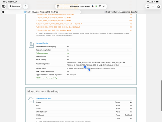Click the Server Name Indication (SNI) label
The height and width of the screenshot is (122, 162).
pyautogui.click(x=46, y=47)
